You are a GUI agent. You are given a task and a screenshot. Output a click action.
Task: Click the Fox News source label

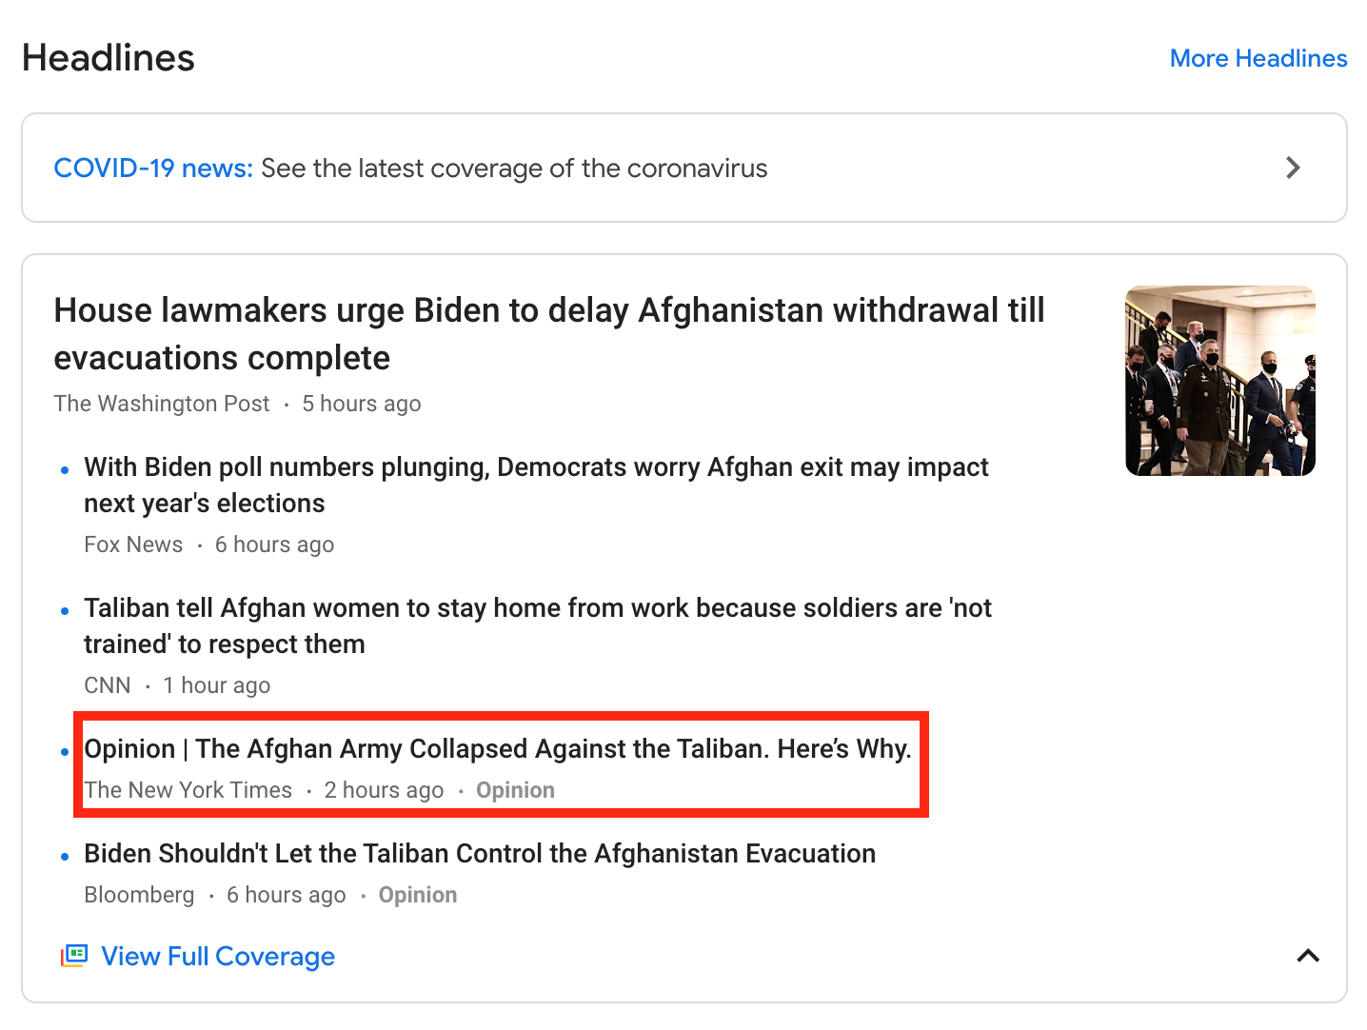point(133,545)
